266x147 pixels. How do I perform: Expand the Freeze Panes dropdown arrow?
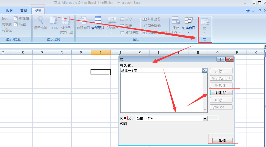pyautogui.click(x=112, y=32)
